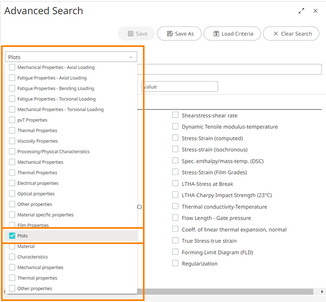Image resolution: width=326 pixels, height=302 pixels.
Task: Pick Fatigue Properties - Bending Loading
Action: [12, 89]
